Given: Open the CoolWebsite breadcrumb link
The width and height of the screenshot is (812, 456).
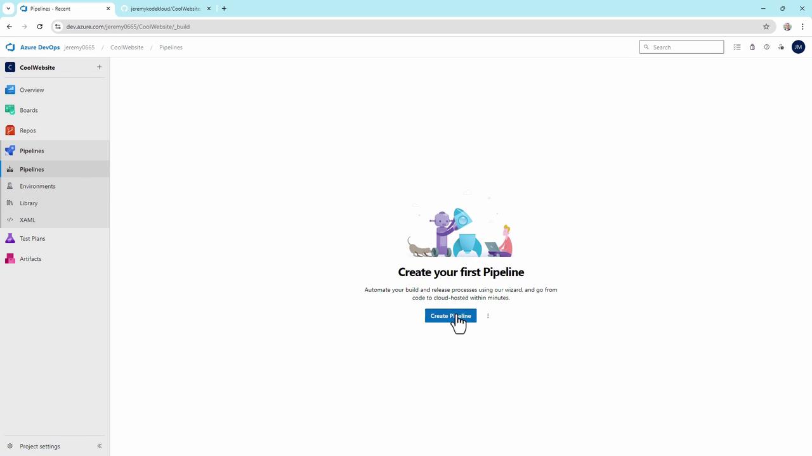Looking at the screenshot, I should (127, 47).
